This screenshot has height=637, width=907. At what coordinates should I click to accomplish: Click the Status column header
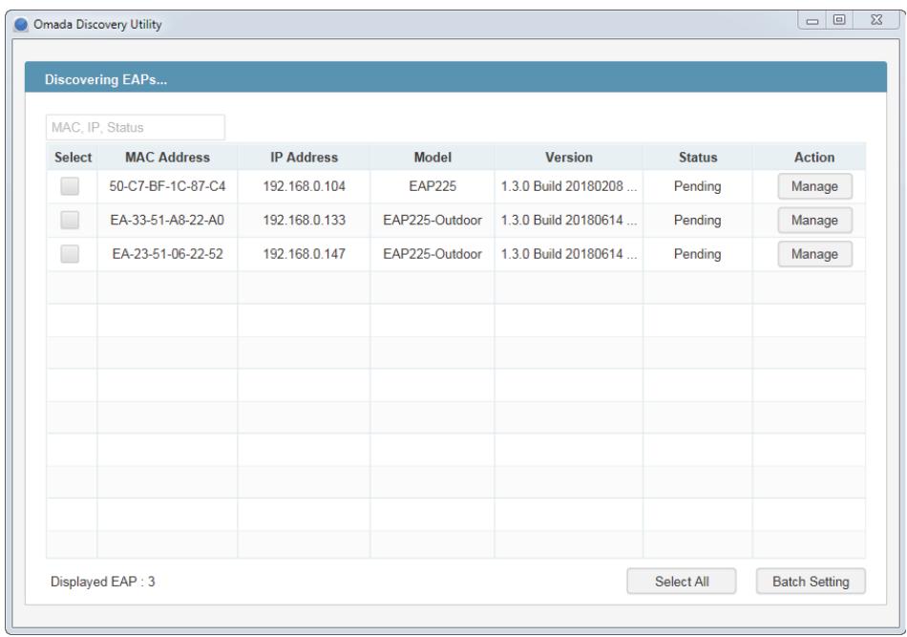698,158
